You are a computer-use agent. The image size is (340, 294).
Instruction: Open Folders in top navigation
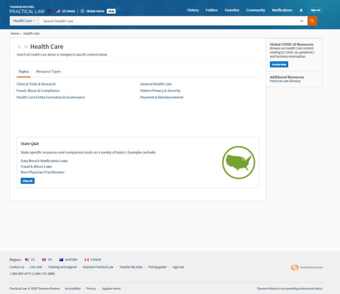point(212,10)
